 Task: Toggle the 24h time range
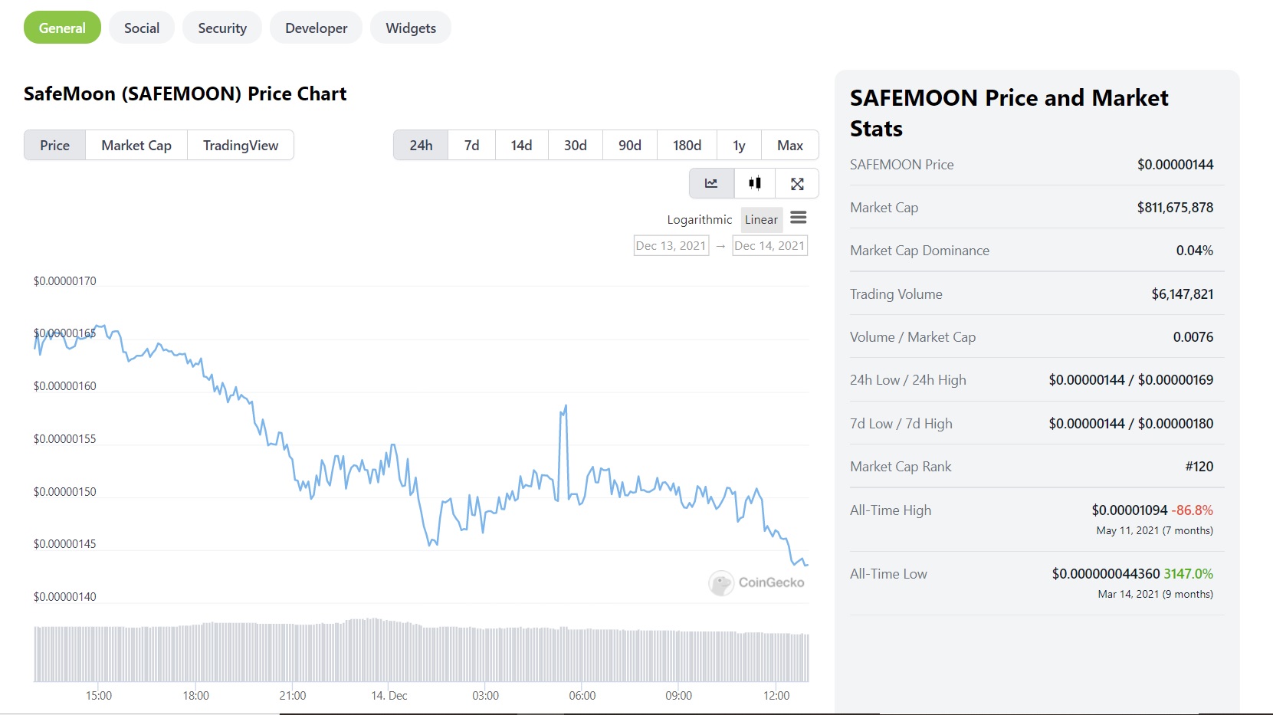click(x=420, y=145)
